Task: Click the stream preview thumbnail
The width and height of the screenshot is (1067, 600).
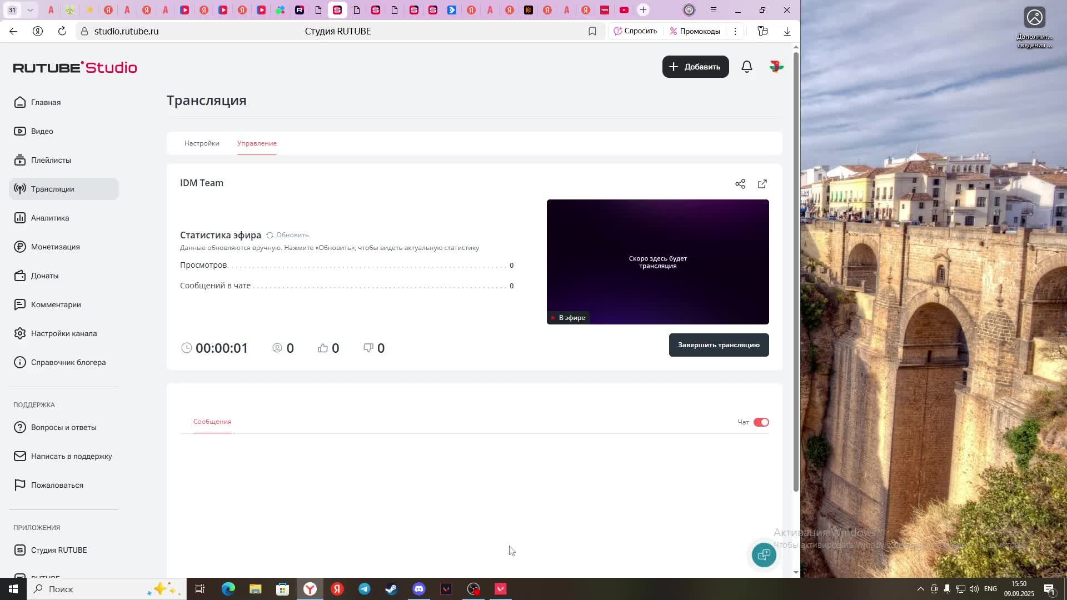Action: point(657,262)
